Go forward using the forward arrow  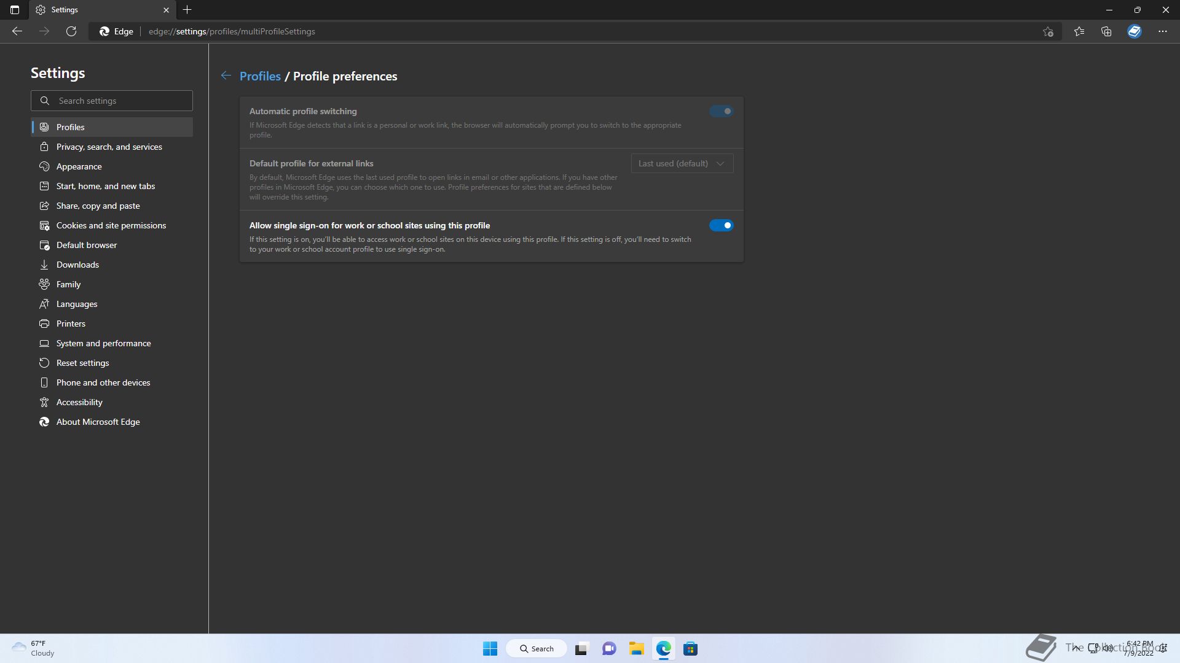point(44,31)
